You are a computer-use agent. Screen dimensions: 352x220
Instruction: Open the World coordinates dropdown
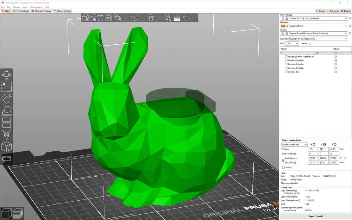point(294,144)
